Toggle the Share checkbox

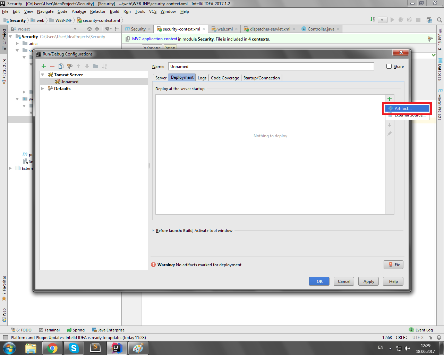pyautogui.click(x=389, y=66)
